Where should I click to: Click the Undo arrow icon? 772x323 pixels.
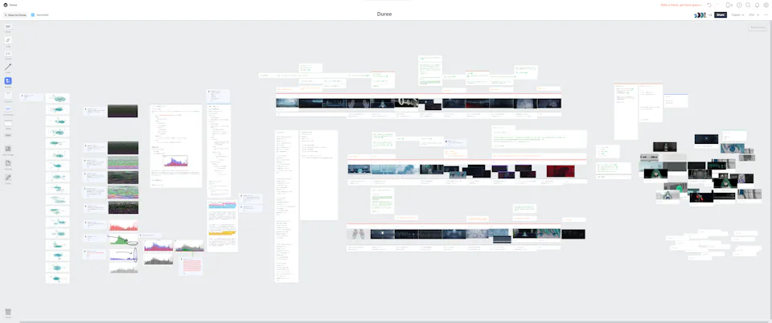(709, 5)
